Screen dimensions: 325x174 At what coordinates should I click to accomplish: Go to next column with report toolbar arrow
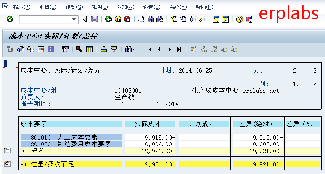[169, 49]
